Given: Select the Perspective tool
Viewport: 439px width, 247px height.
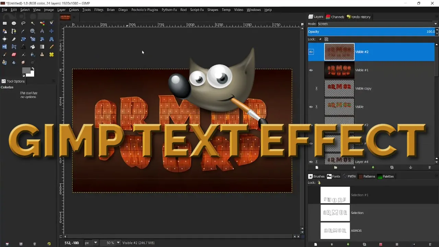Looking at the screenshot, I should coord(51,39).
